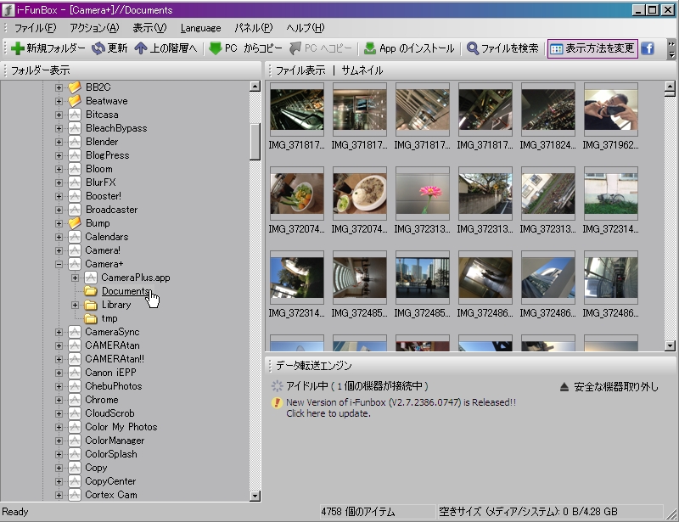This screenshot has width=679, height=522.
Task: Click 安全な機器取り外し eject icon
Action: click(564, 386)
